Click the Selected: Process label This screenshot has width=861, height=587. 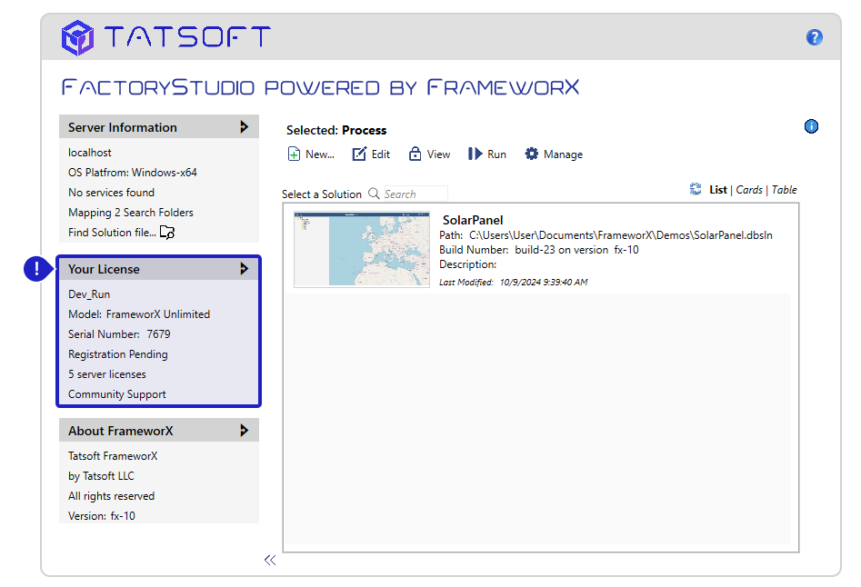point(336,130)
